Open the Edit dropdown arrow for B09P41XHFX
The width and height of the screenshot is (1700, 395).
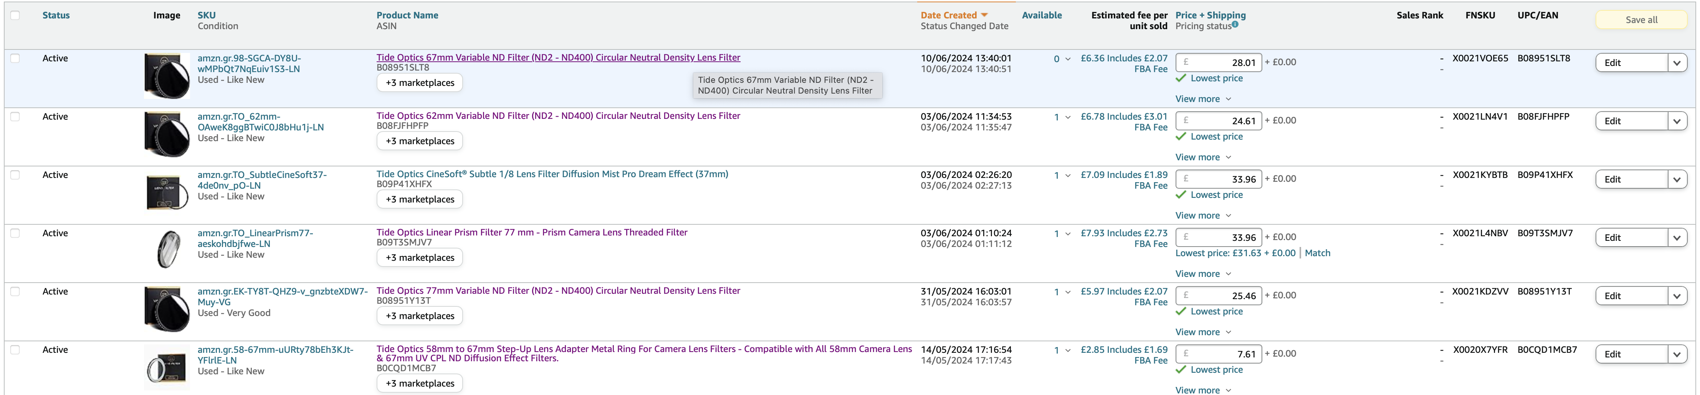(x=1677, y=179)
